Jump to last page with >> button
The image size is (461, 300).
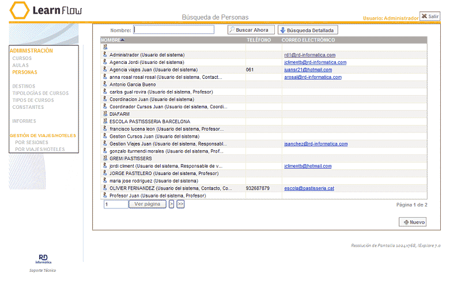click(180, 204)
